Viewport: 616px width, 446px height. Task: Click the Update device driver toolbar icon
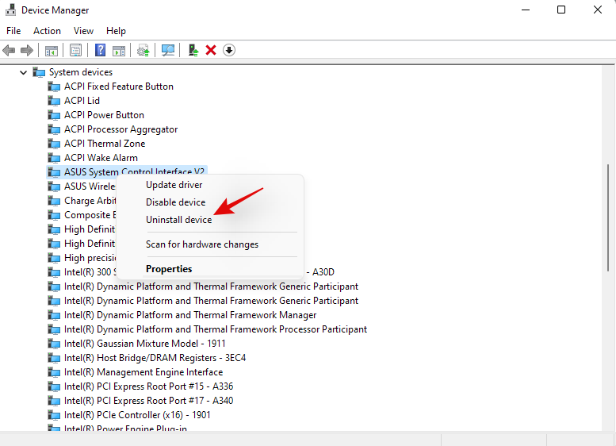click(x=193, y=50)
